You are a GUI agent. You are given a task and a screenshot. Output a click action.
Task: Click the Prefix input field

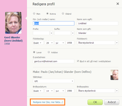coord(41,33)
